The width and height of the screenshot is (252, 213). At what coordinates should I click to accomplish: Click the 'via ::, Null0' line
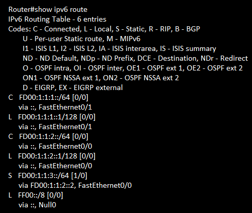[x=37, y=205]
